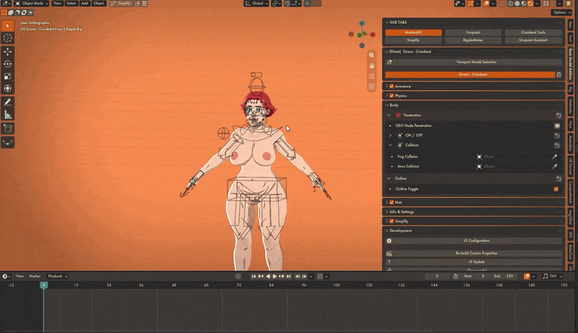Image resolution: width=578 pixels, height=333 pixels.
Task: Open the Object menu
Action: [98, 4]
